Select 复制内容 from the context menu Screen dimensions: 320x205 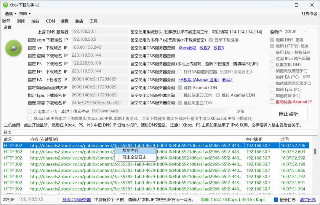(x=135, y=151)
